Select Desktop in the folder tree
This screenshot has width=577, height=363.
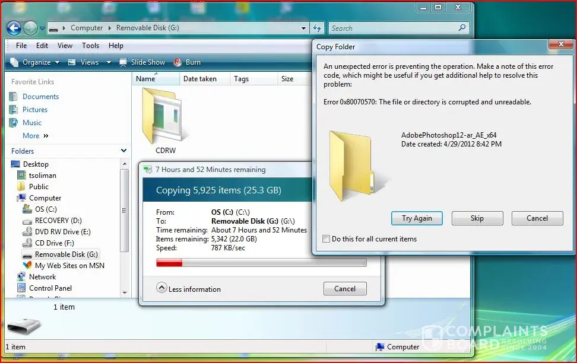(36, 164)
